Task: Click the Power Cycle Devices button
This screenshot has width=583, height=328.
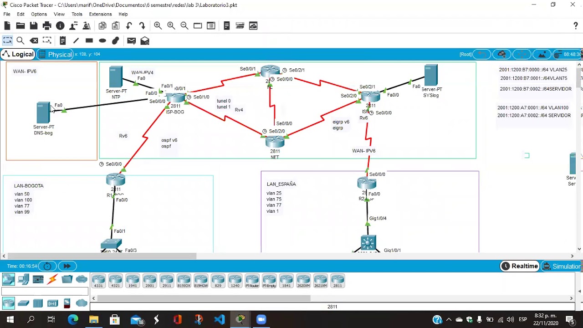Action: point(47,266)
